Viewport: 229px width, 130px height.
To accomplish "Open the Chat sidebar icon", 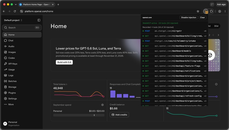I will pos(5,40).
